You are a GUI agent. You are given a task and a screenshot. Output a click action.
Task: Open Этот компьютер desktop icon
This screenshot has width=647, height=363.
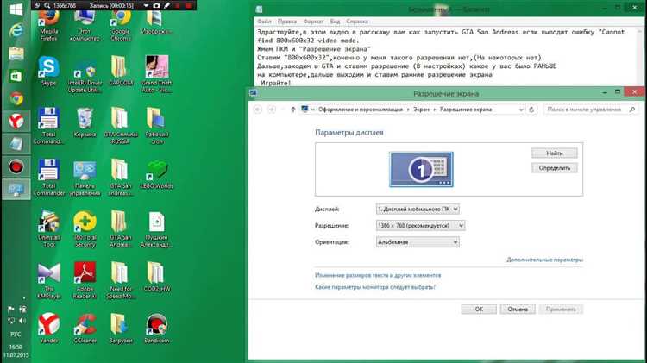coord(85,26)
